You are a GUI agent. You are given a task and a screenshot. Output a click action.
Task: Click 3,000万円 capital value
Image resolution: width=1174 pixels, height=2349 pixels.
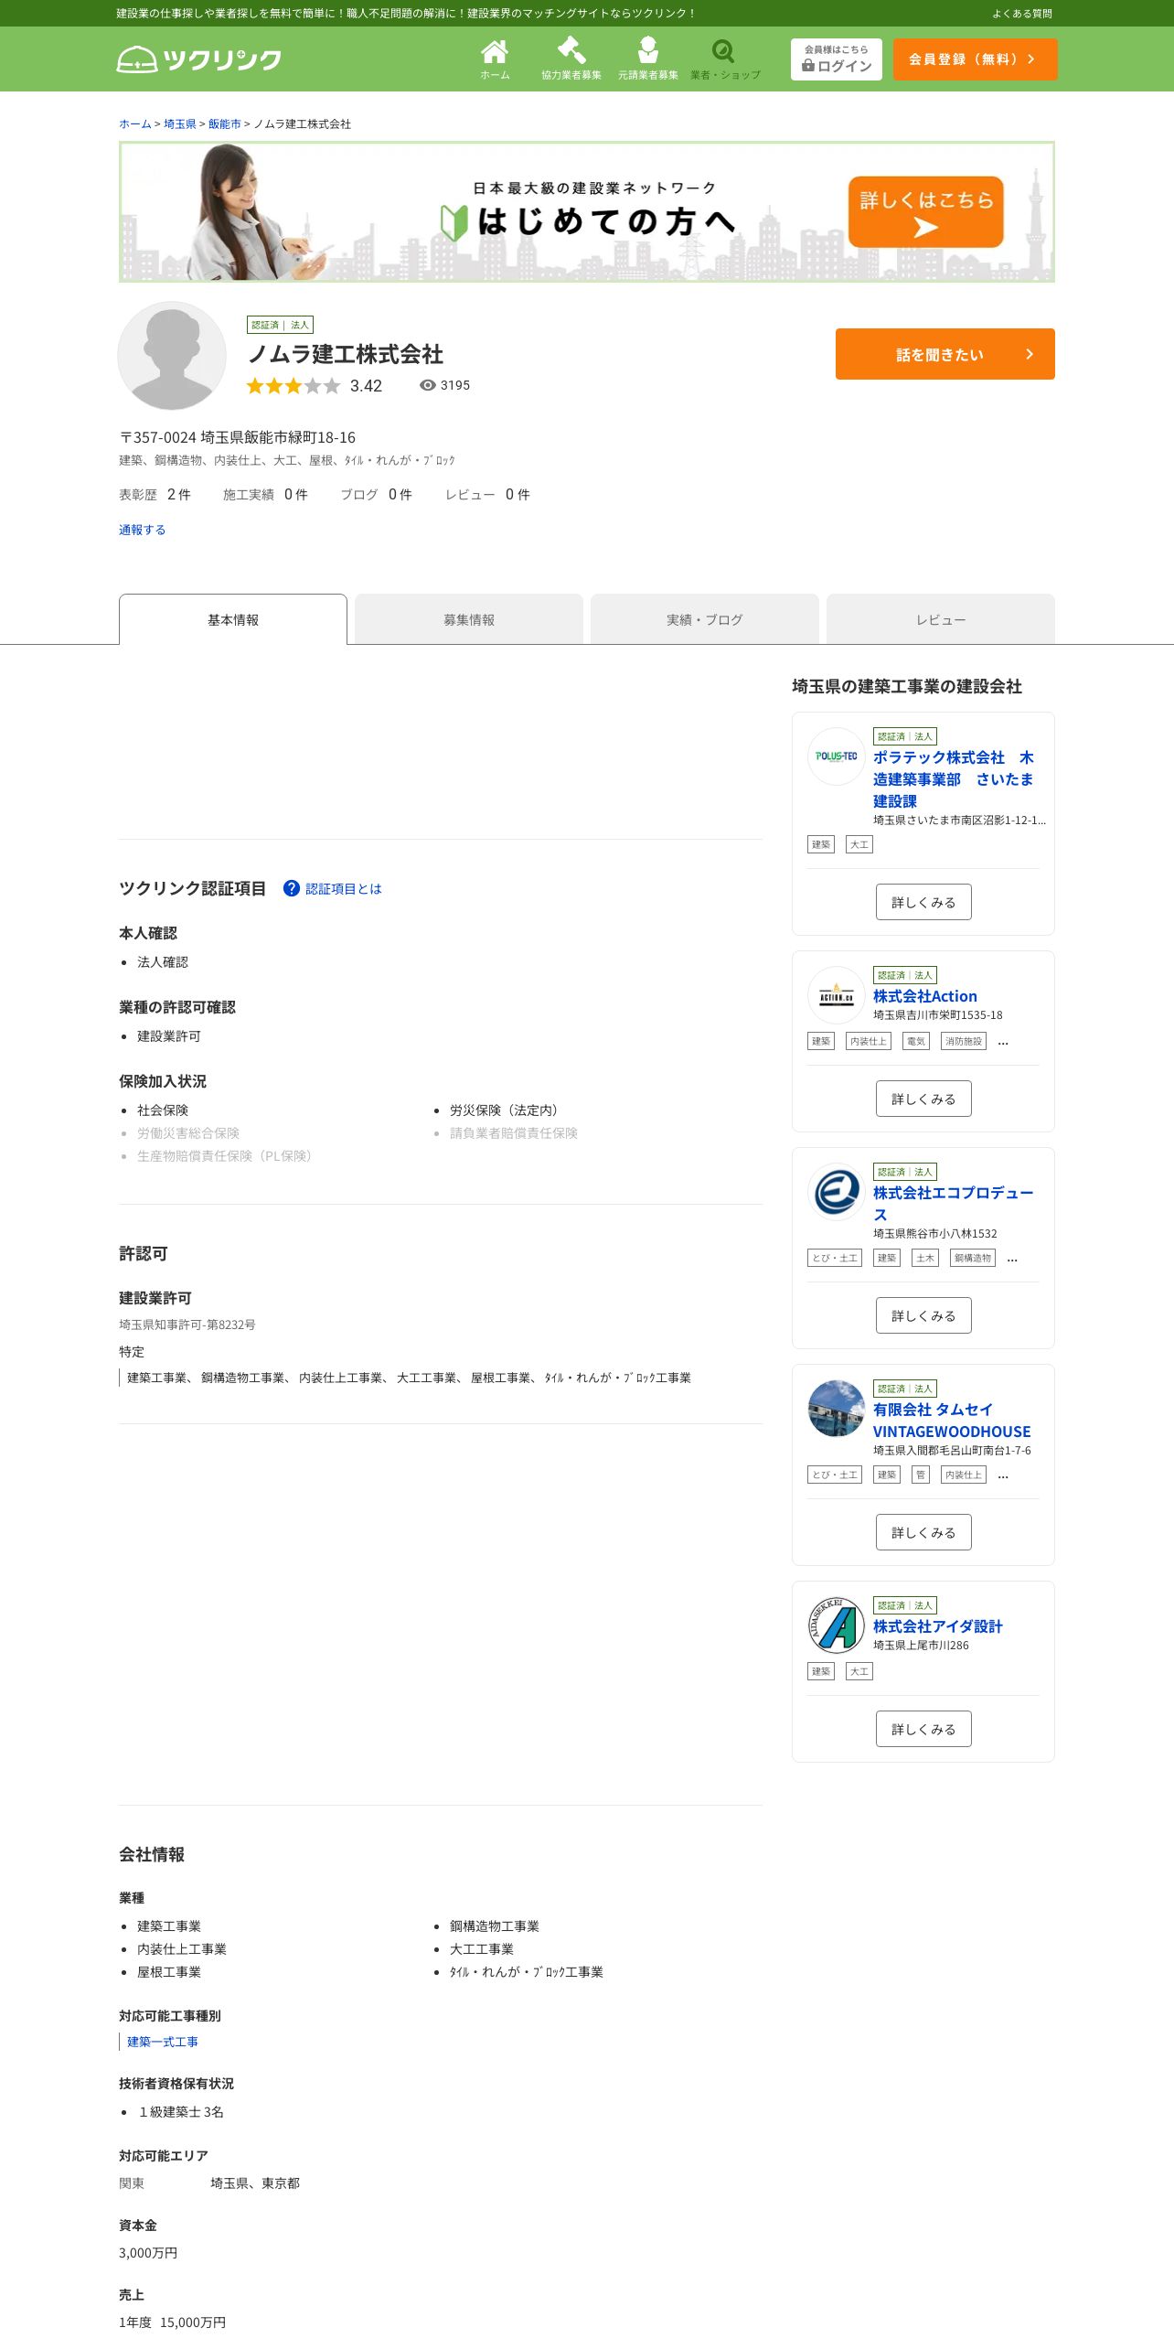point(148,2253)
